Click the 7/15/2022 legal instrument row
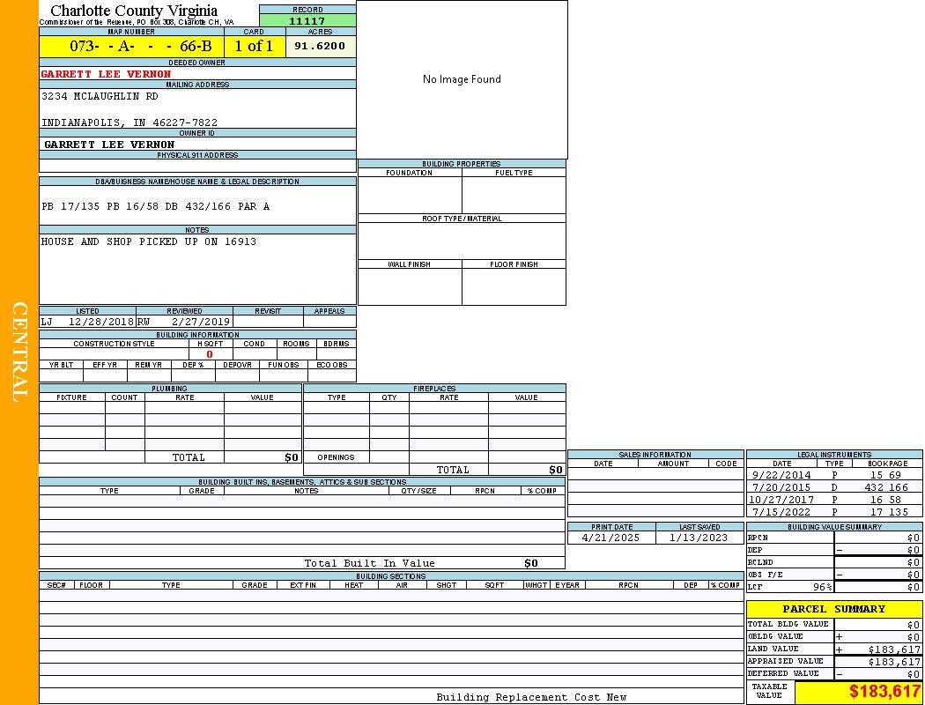 pos(833,512)
